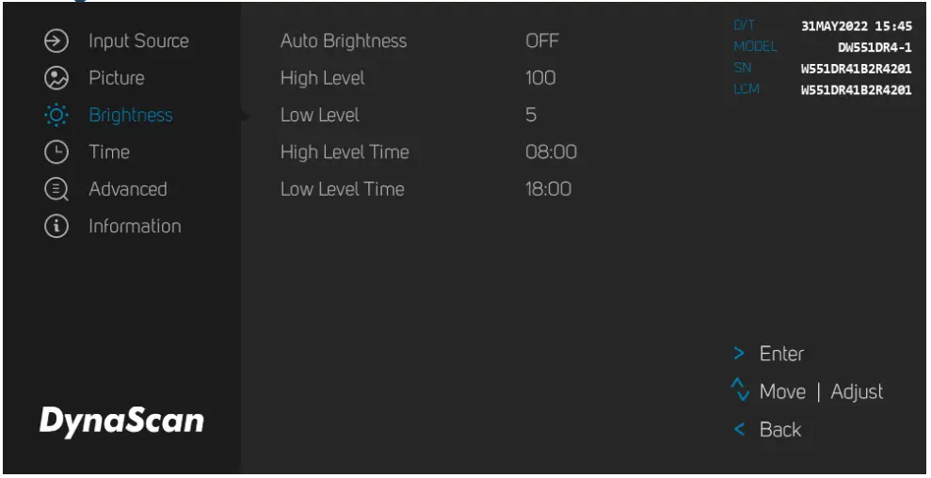931x478 pixels.
Task: Click the Advanced menu icon
Action: [x=56, y=189]
